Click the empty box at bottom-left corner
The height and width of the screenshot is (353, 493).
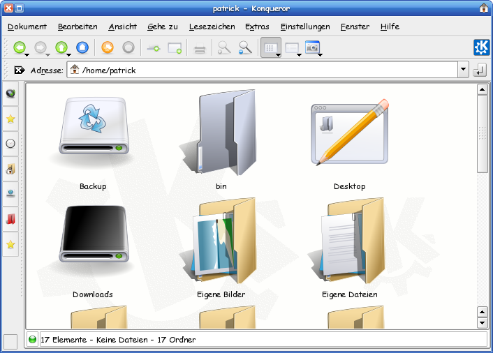pos(10,342)
